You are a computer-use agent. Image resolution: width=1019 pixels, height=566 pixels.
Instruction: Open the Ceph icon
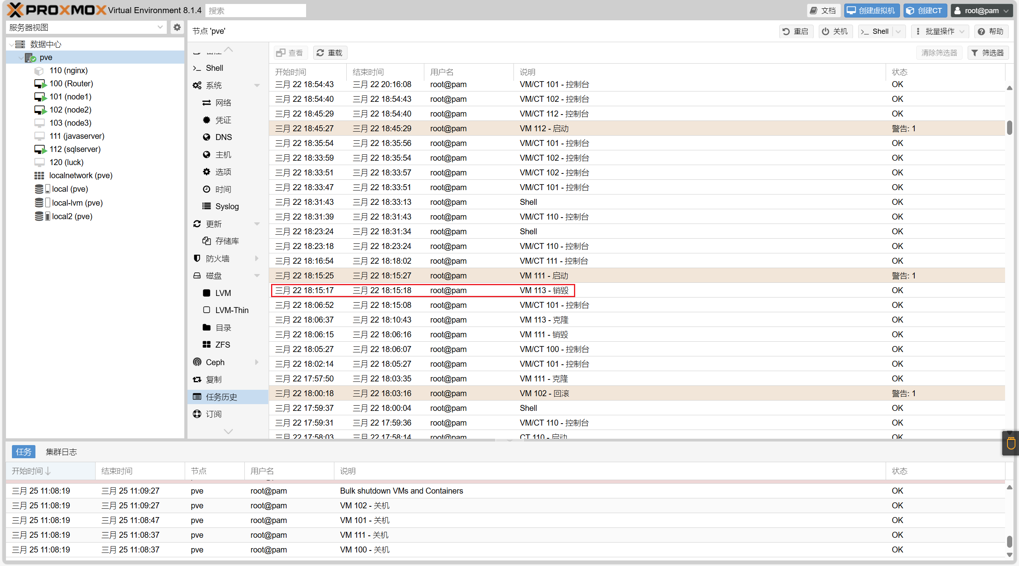pos(197,362)
